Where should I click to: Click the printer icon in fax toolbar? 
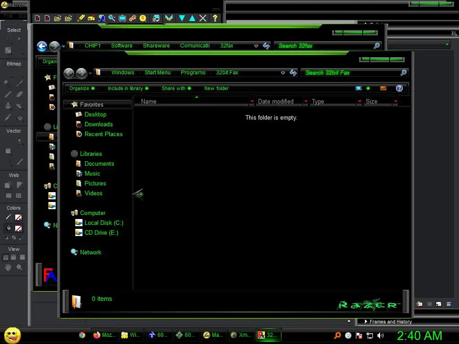156,18
